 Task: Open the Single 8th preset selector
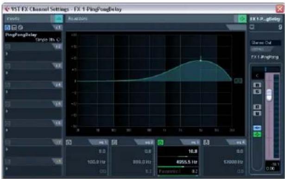pyautogui.click(x=48, y=39)
